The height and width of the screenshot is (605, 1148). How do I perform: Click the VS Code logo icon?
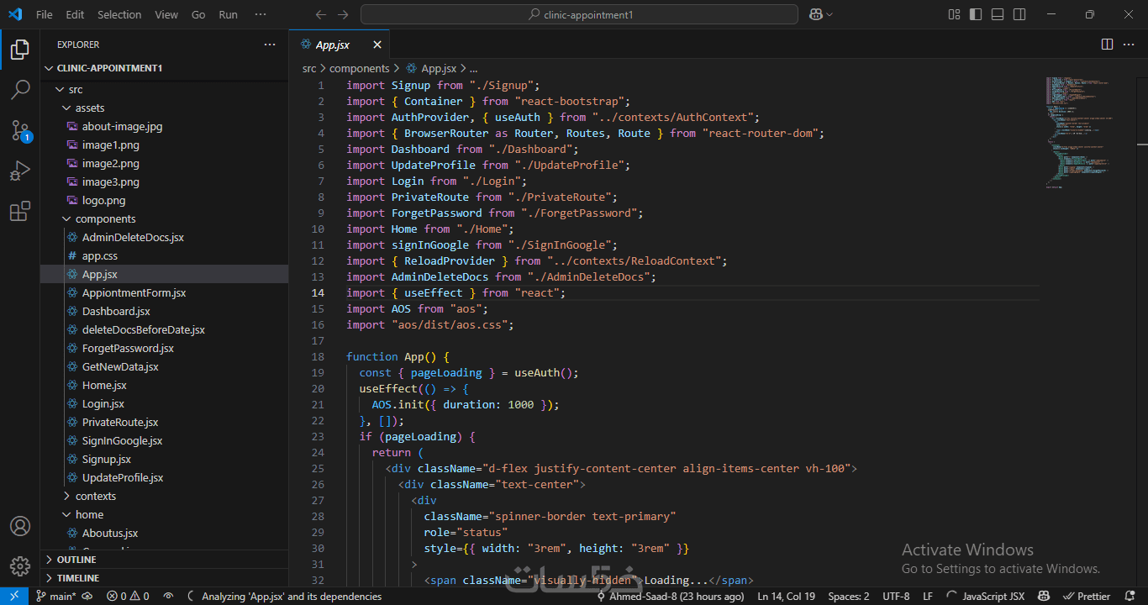pos(15,14)
